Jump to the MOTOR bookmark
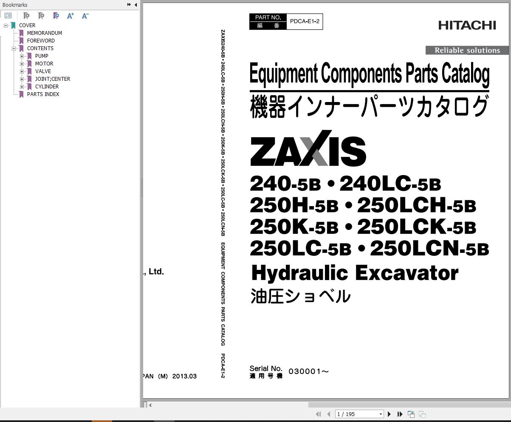This screenshot has width=511, height=422. [x=44, y=64]
